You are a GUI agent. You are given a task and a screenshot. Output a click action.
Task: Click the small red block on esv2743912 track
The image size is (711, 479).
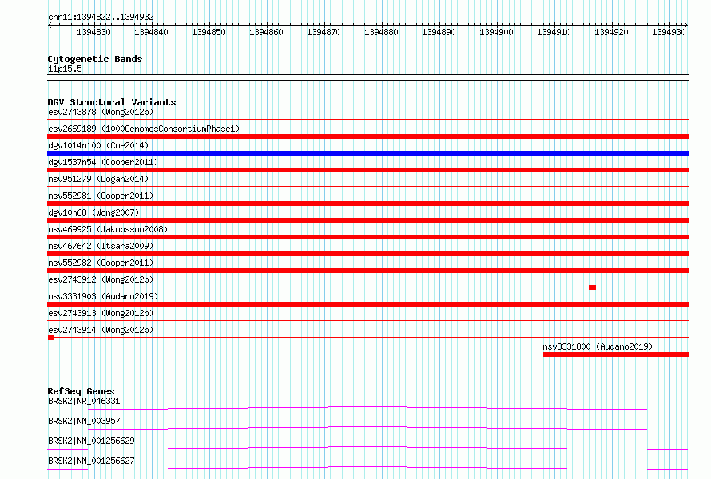click(x=592, y=287)
